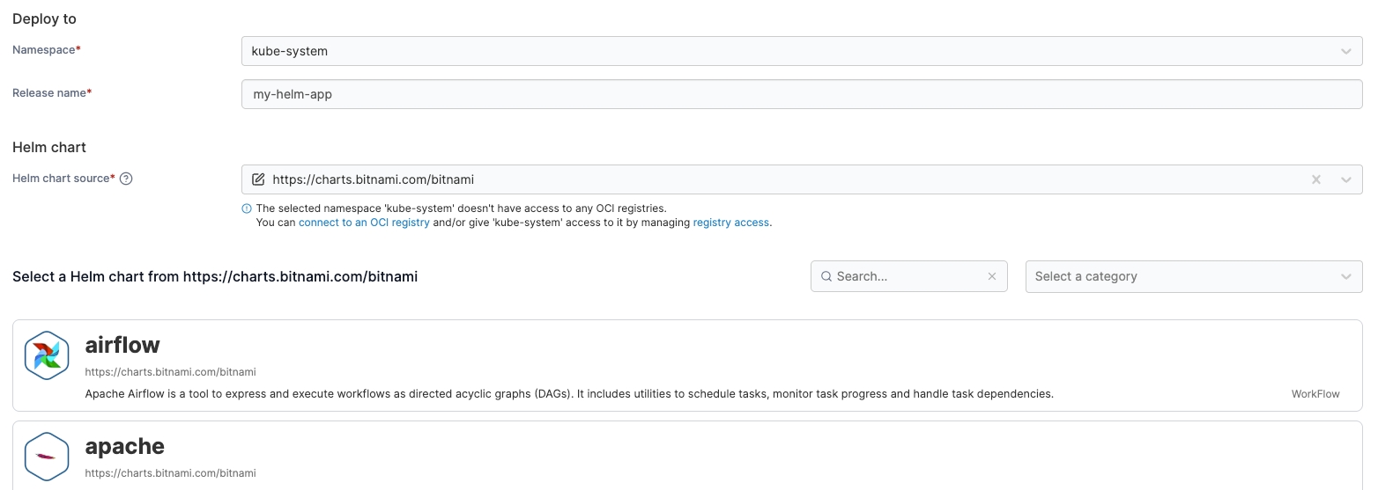Click the airflow pinwheel logo
1378x490 pixels.
coord(47,355)
